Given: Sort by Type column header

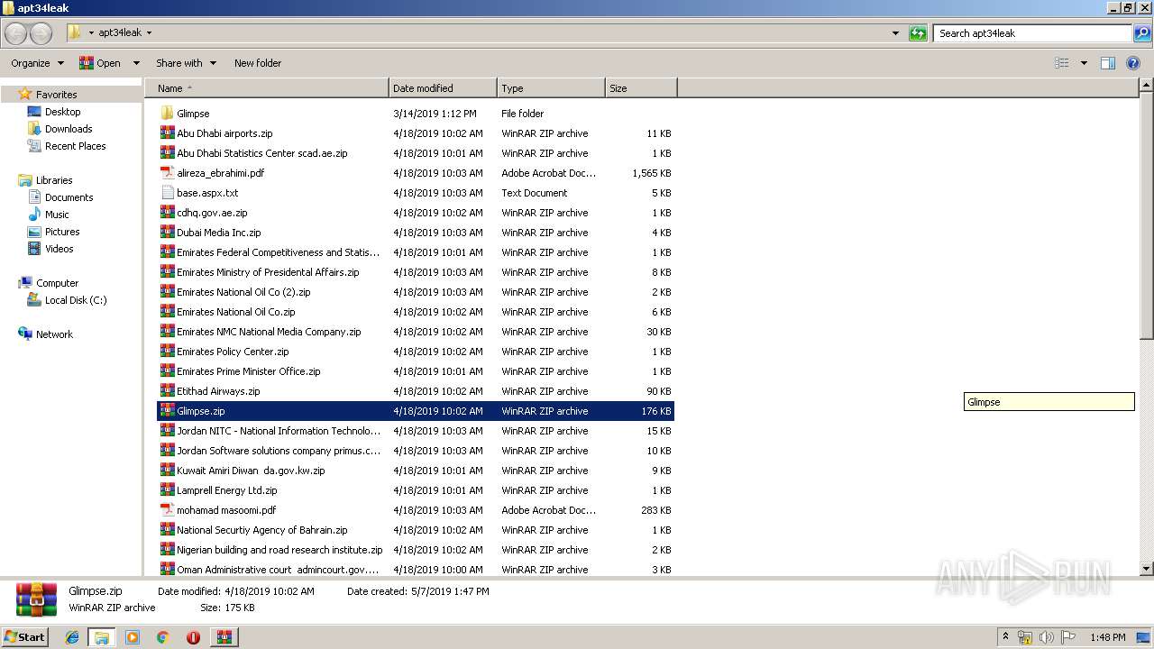Looking at the screenshot, I should pyautogui.click(x=551, y=88).
